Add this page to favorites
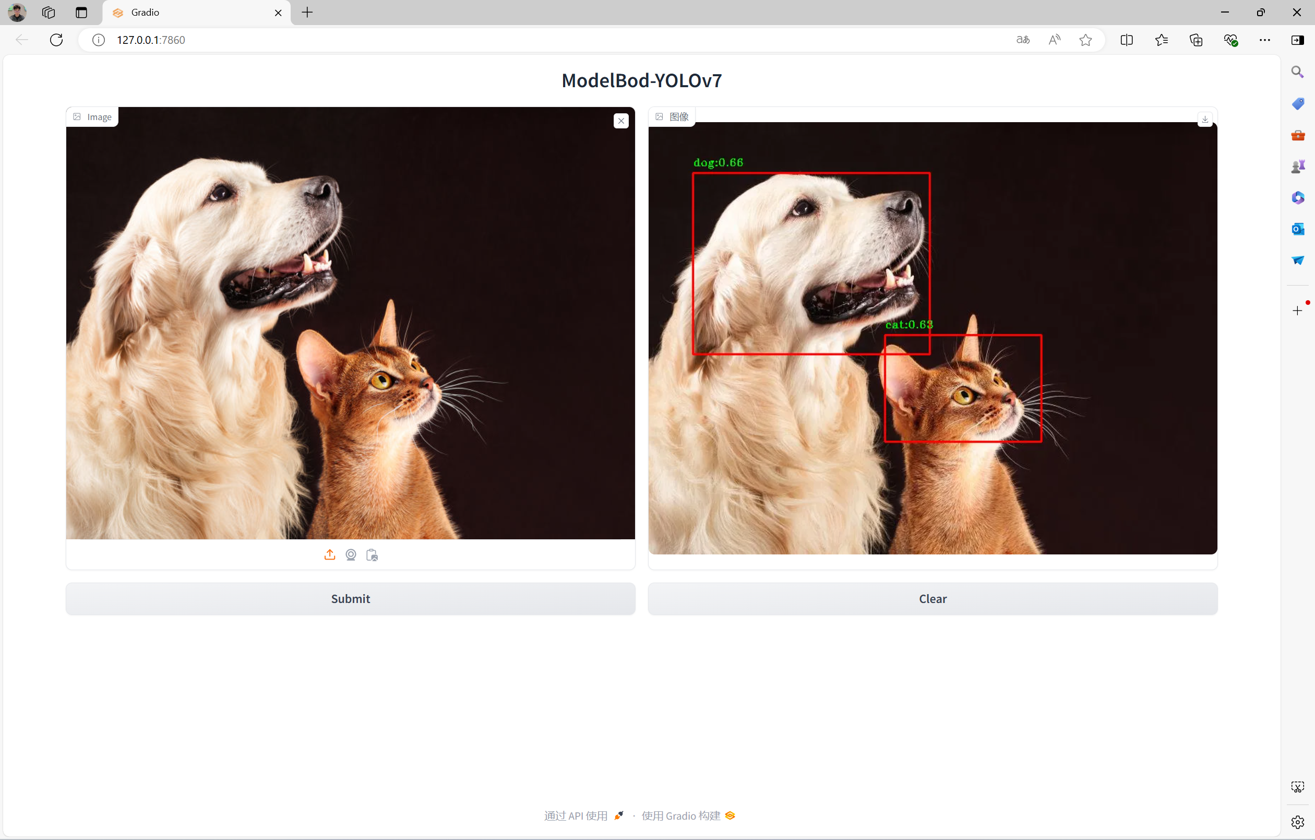This screenshot has width=1315, height=840. pos(1085,40)
